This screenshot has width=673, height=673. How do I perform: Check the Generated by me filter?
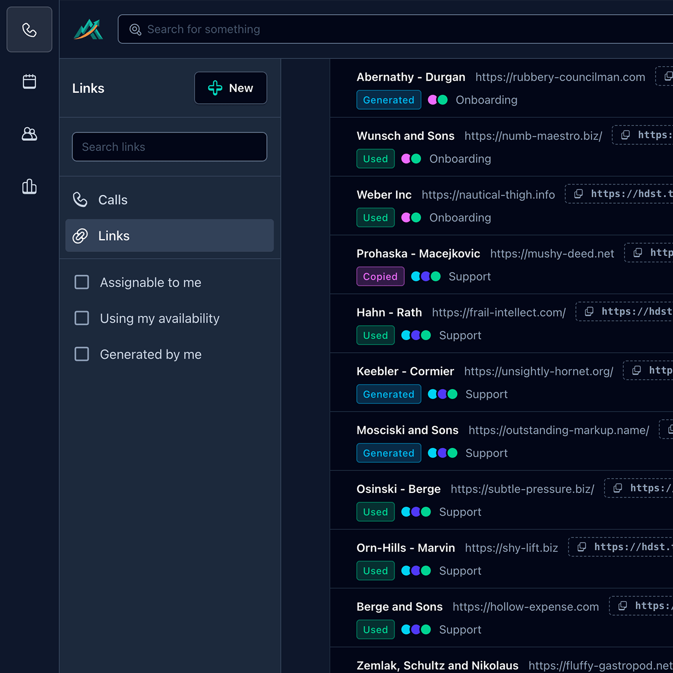click(82, 354)
